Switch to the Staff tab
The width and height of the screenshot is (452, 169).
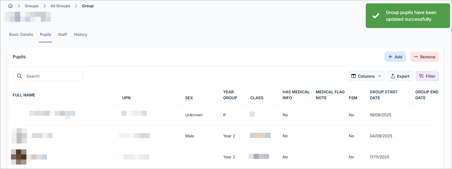click(x=62, y=34)
